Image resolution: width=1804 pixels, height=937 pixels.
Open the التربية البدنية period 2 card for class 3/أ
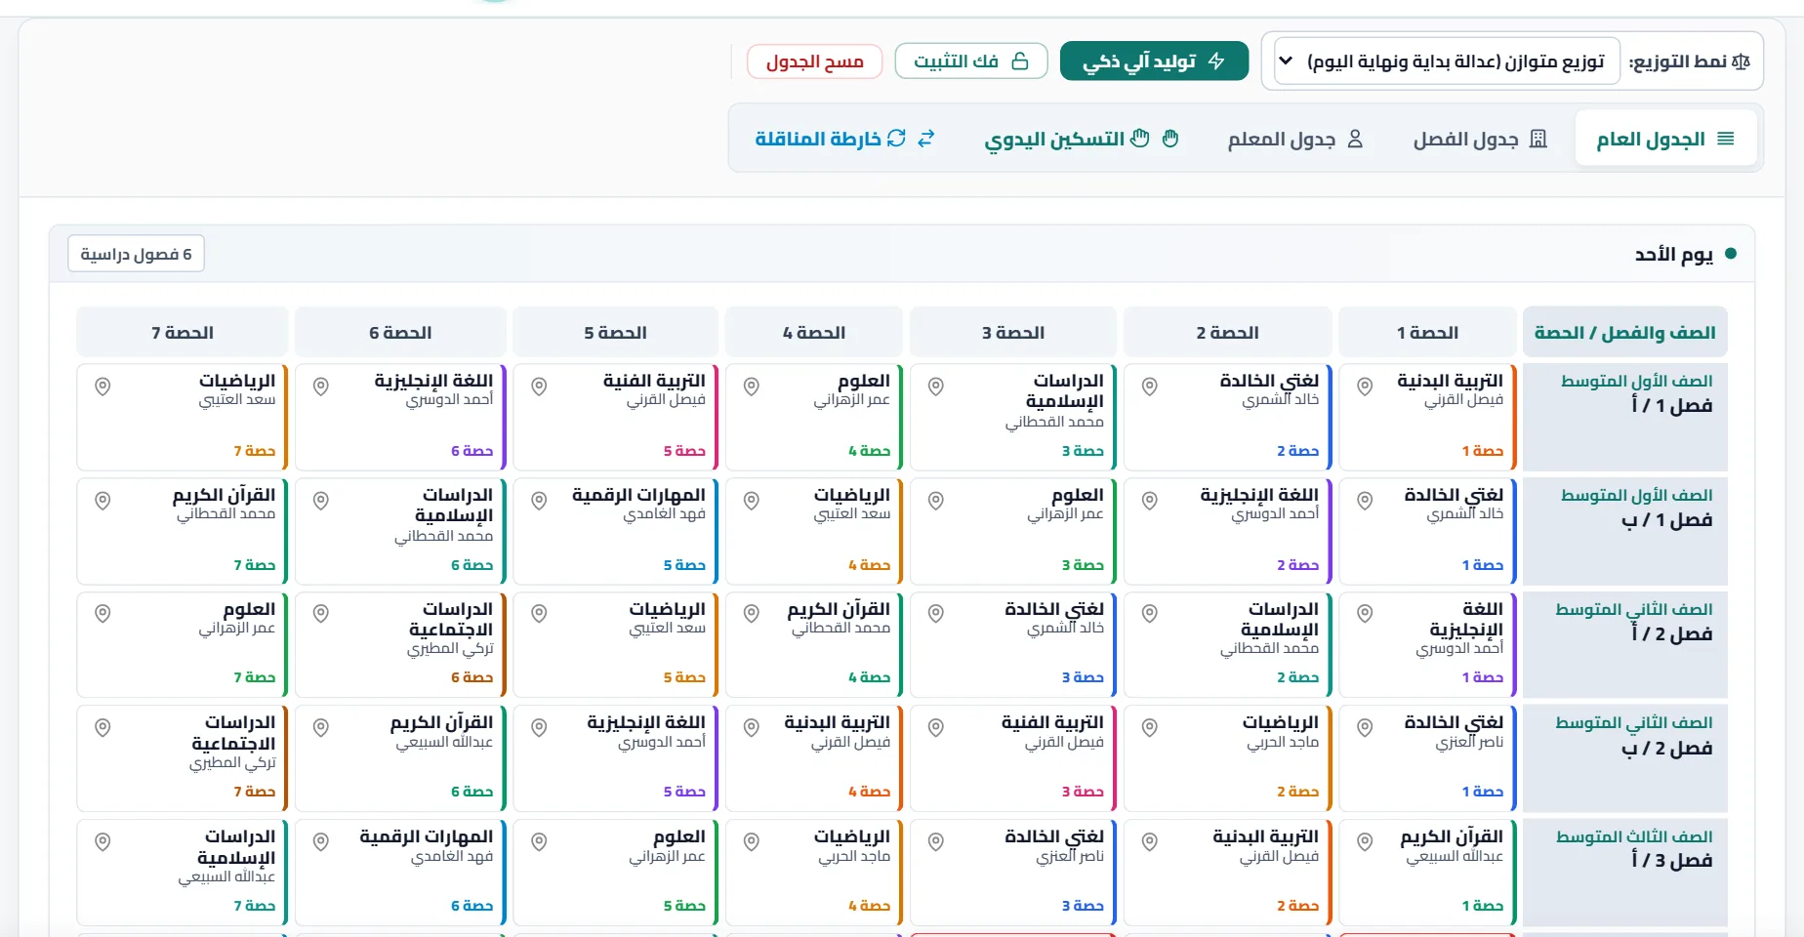coord(1228,873)
